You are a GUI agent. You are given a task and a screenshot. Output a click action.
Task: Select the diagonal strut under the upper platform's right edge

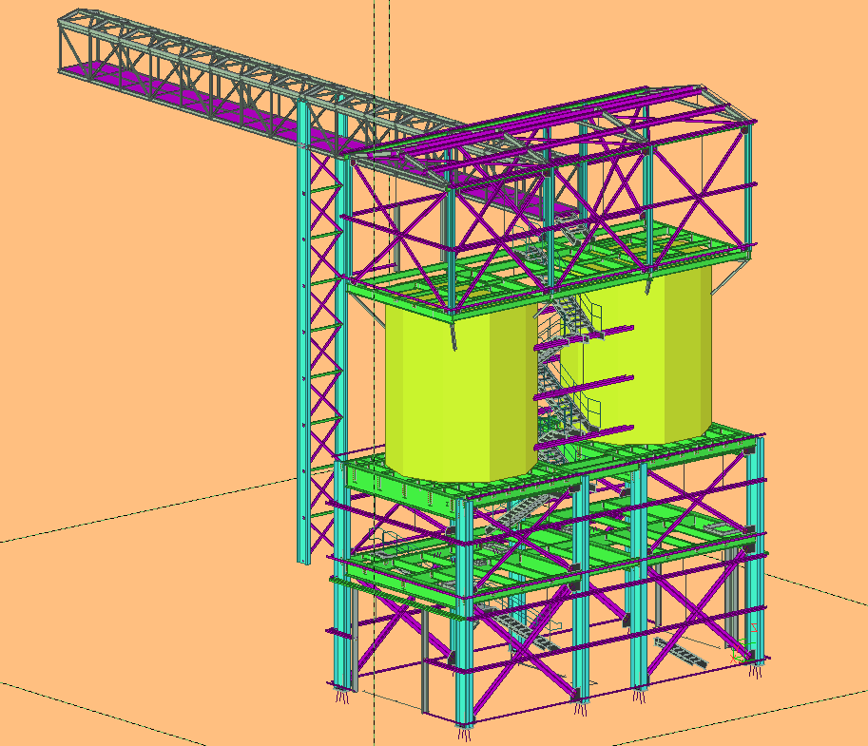pos(730,278)
